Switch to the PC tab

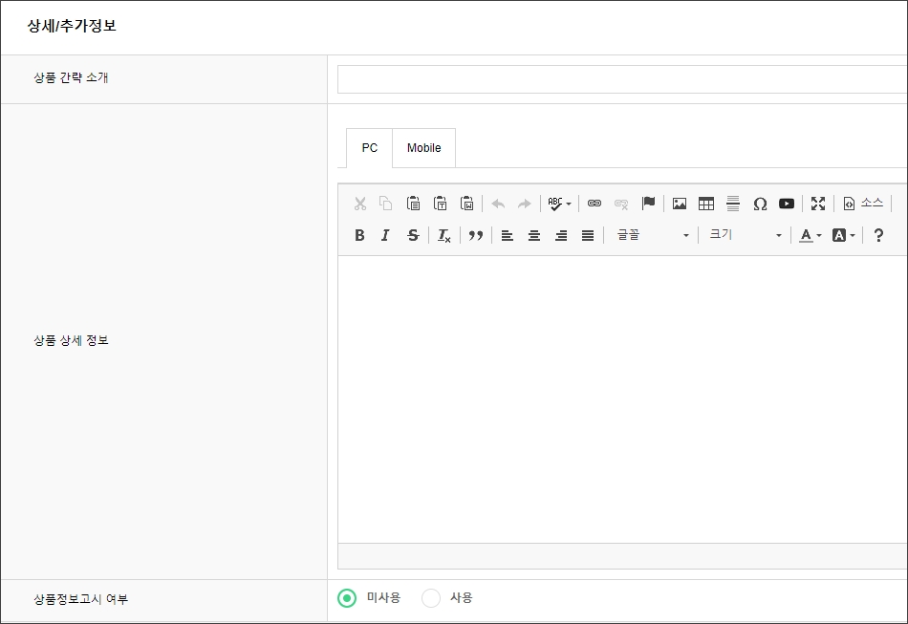tap(369, 148)
